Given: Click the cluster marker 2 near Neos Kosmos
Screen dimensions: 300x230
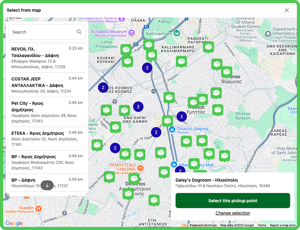Looking at the screenshot, I should [x=103, y=88].
